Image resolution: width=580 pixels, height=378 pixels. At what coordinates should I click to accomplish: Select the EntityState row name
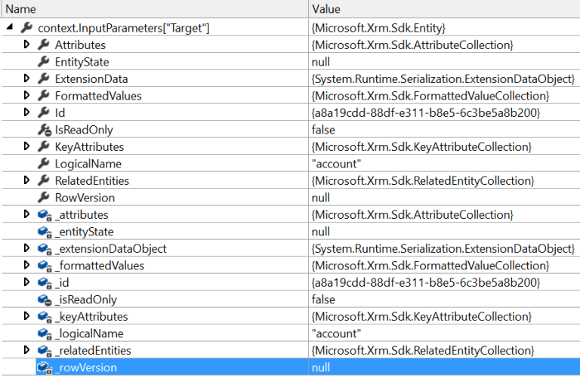(x=82, y=62)
